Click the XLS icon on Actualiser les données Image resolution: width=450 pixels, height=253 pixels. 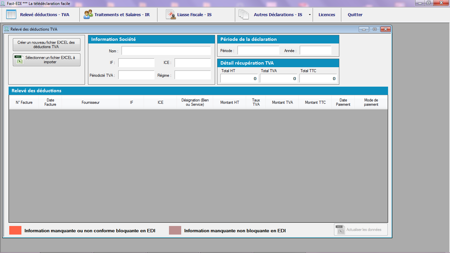[x=340, y=230]
